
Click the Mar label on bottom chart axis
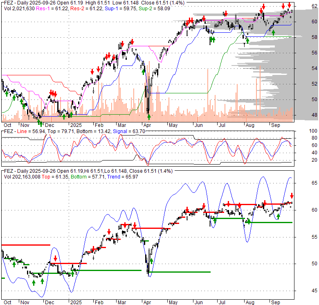121,303
